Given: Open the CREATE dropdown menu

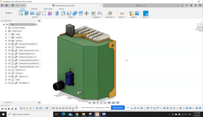Looking at the screenshot, I should (35, 17).
